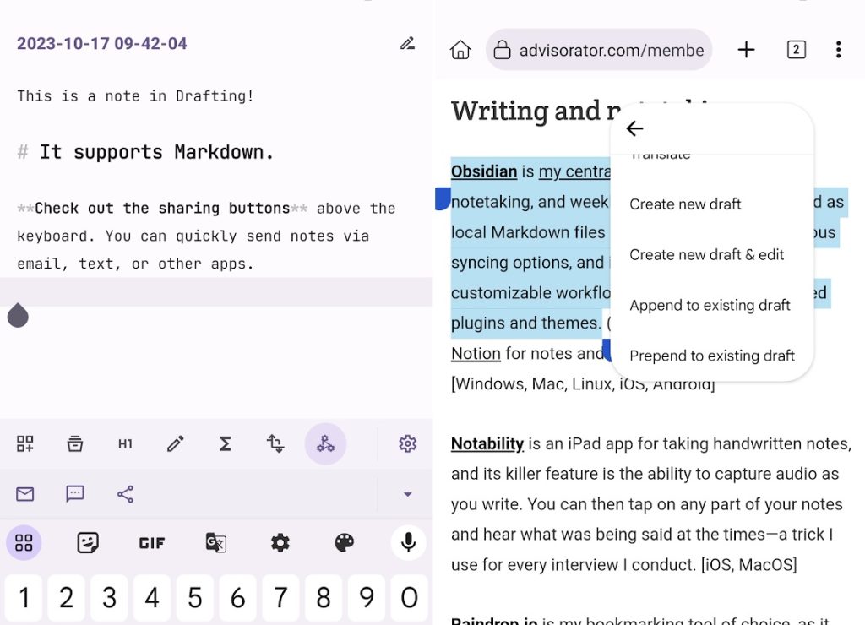The width and height of the screenshot is (865, 625).
Task: Open the browser three-dot overflow menu
Action: [x=838, y=50]
